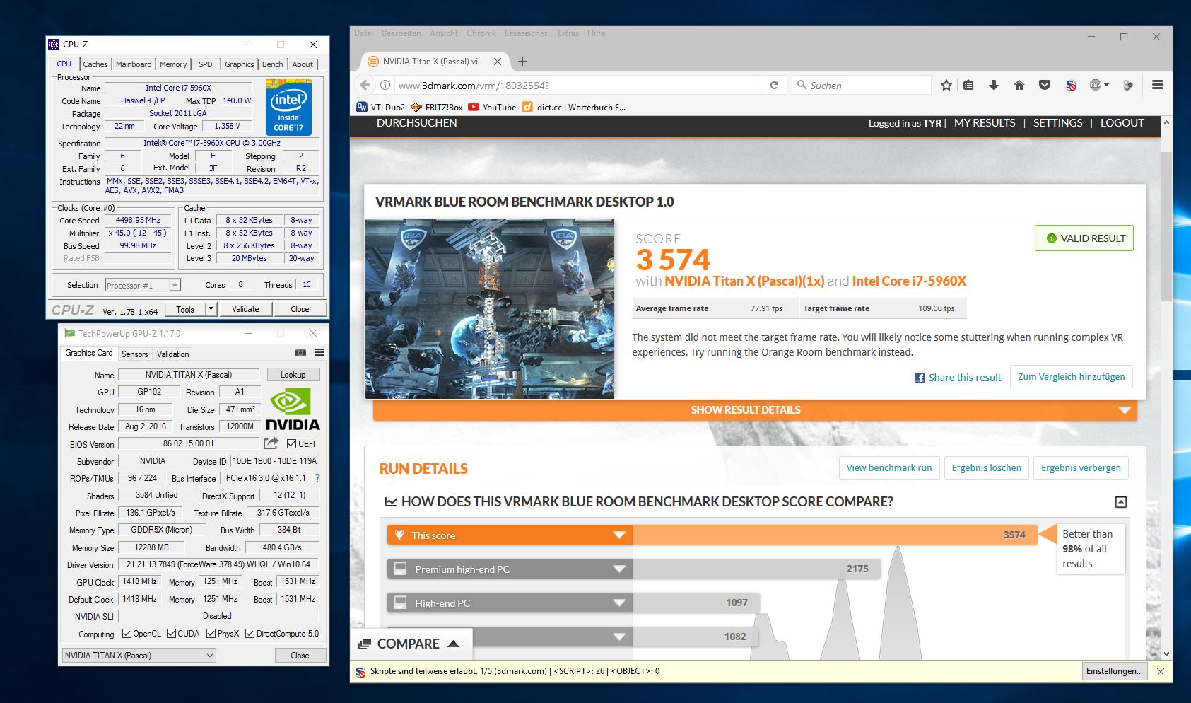Screen dimensions: 1191x703
Task: Toggle OpenCL checkbox in GPU-Z
Action: (127, 634)
